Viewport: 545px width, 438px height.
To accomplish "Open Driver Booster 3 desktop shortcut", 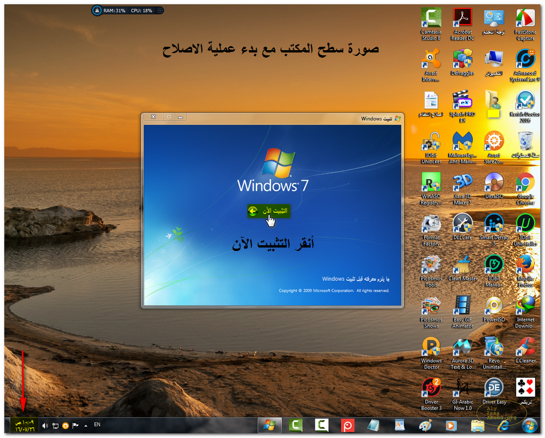I will click(x=431, y=394).
